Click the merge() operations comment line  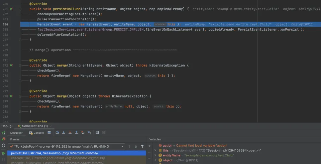click(x=103, y=50)
